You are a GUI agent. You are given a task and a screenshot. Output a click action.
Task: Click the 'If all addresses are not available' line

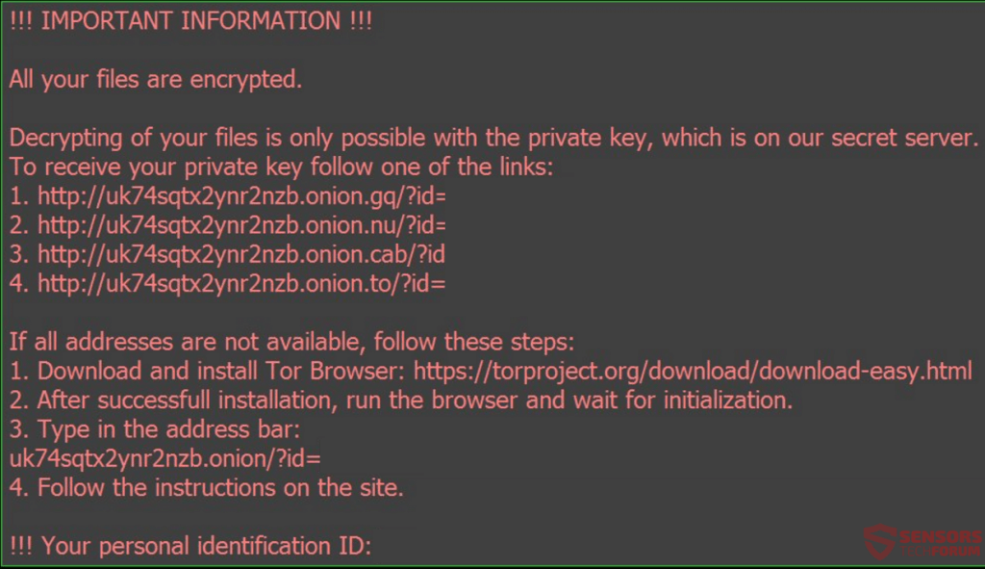click(x=291, y=342)
